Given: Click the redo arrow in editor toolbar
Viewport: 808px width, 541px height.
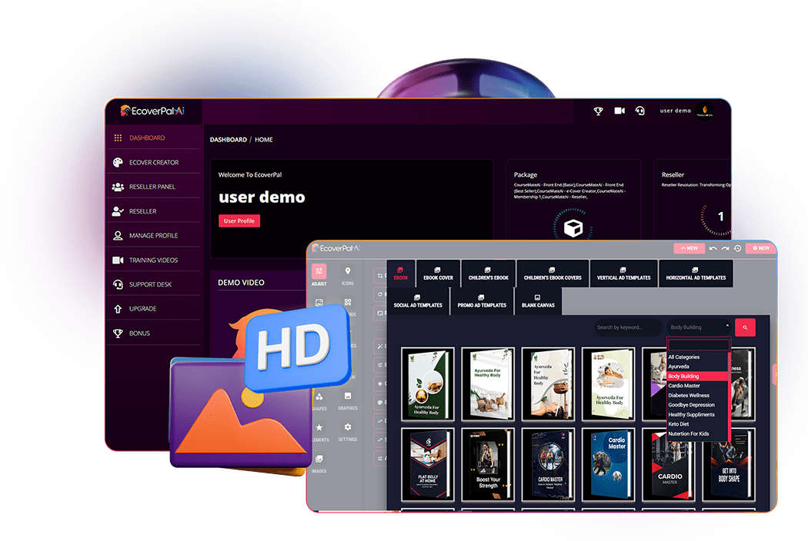Looking at the screenshot, I should tap(725, 248).
